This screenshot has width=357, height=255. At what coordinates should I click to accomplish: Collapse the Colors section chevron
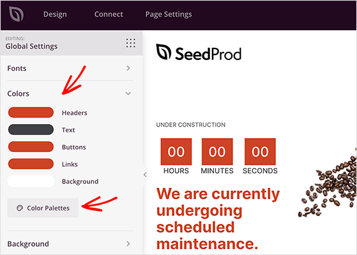(x=128, y=93)
